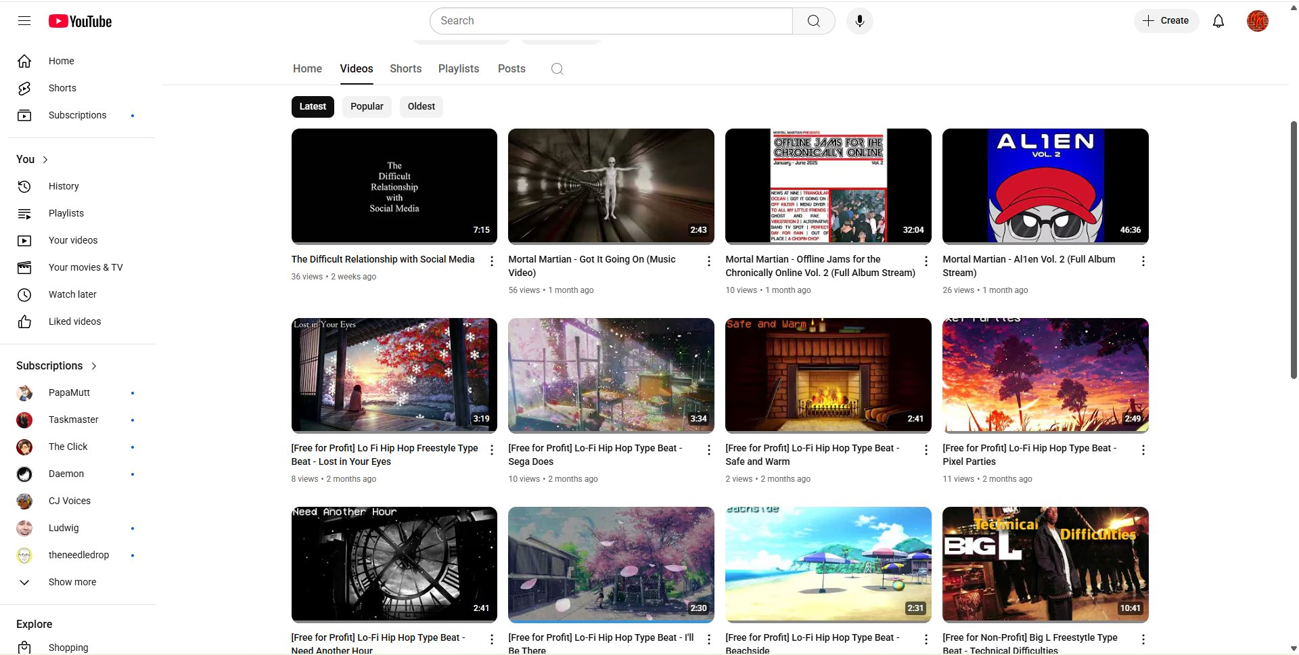Open options for Got It Going On video

pyautogui.click(x=708, y=261)
